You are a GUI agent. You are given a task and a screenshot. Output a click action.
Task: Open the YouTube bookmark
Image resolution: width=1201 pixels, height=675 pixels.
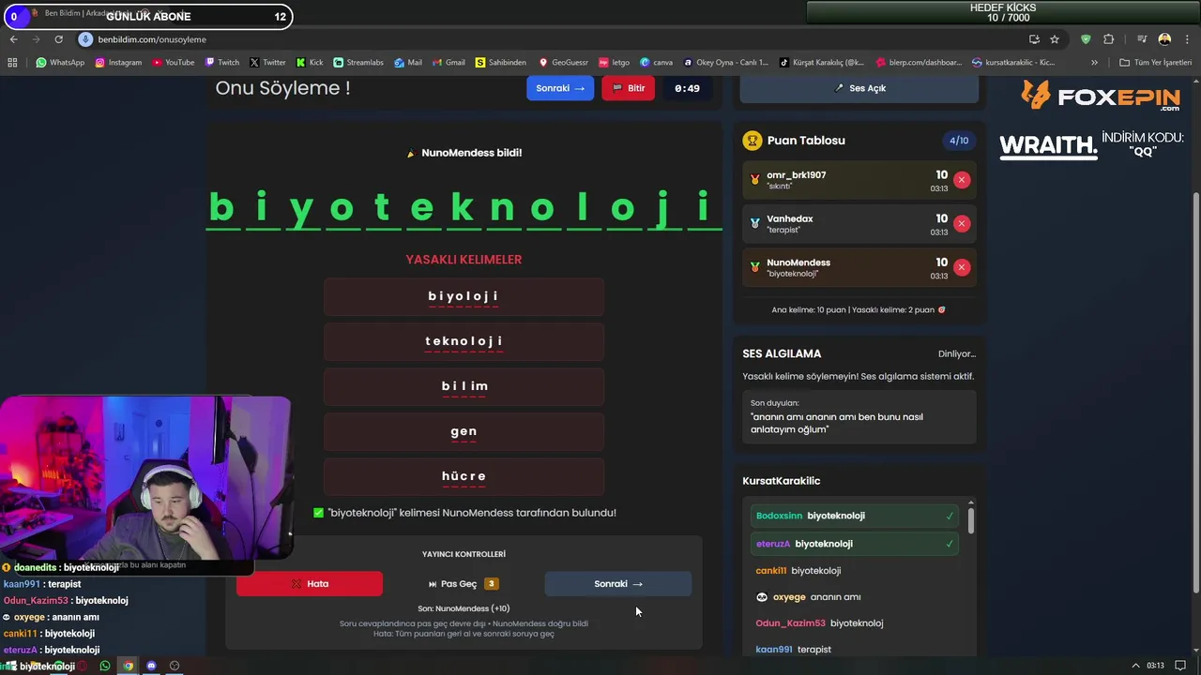[173, 63]
